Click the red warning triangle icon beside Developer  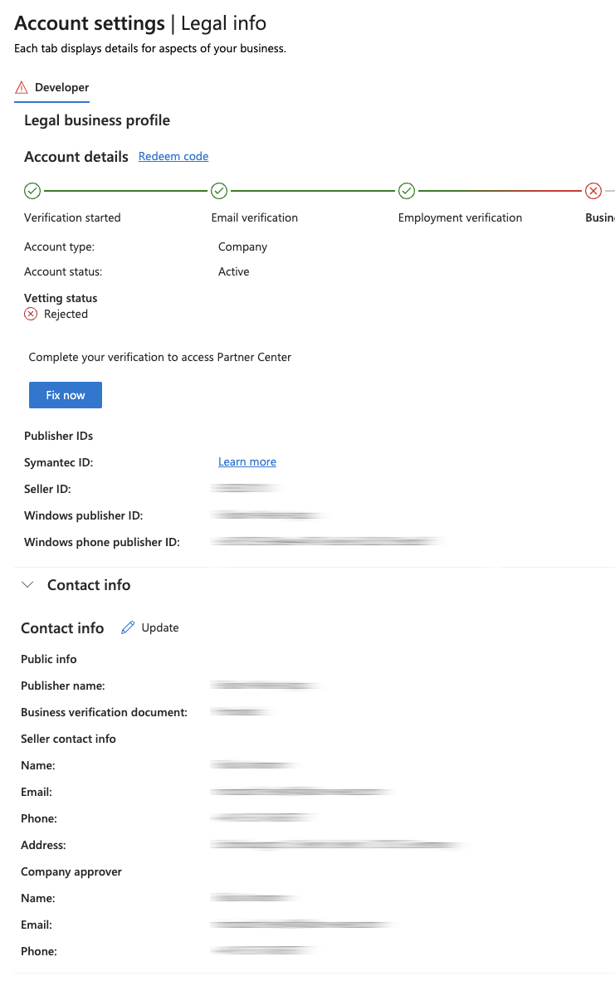click(x=22, y=87)
